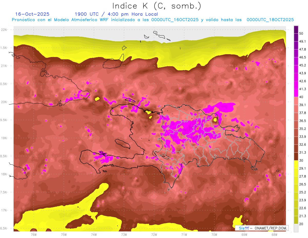
Task: Click the dark purple colorbar segment above 50
Action: coord(296,30)
